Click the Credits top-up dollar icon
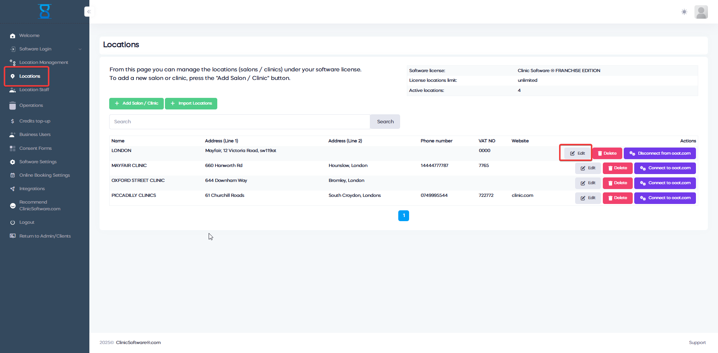The width and height of the screenshot is (718, 353). click(12, 121)
